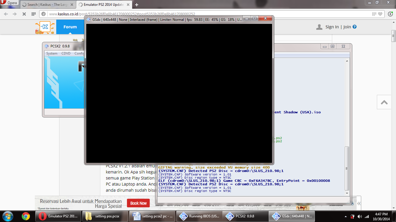Click the user avatar icon near Sign In

point(319,27)
